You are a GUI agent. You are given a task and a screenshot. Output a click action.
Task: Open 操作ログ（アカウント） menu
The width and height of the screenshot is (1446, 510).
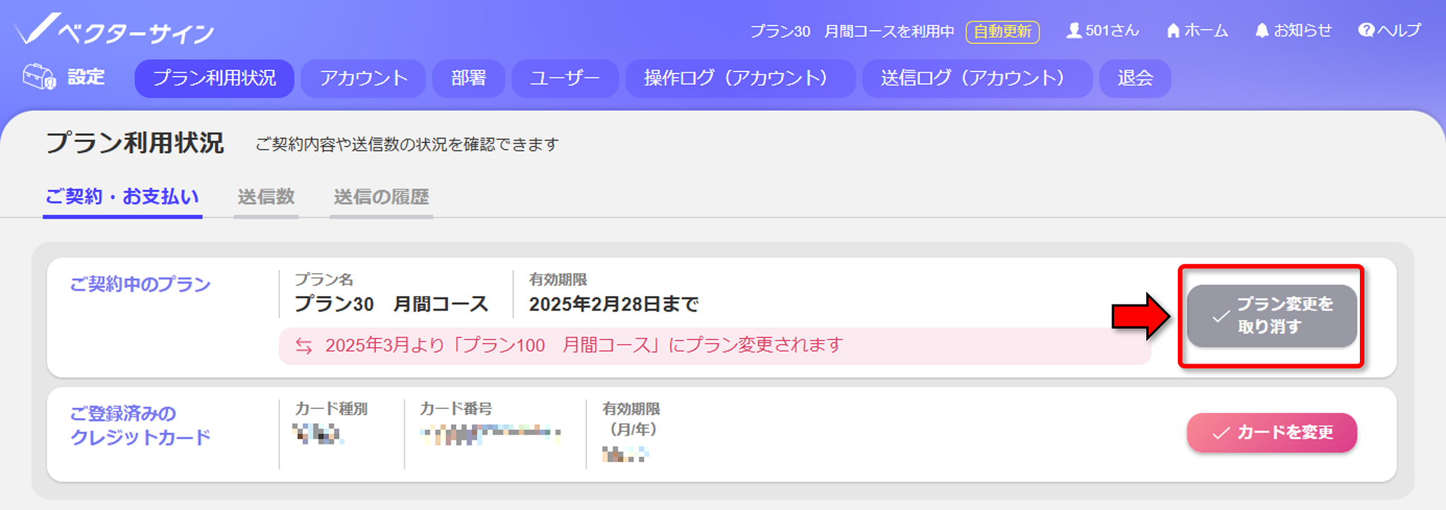(x=741, y=78)
